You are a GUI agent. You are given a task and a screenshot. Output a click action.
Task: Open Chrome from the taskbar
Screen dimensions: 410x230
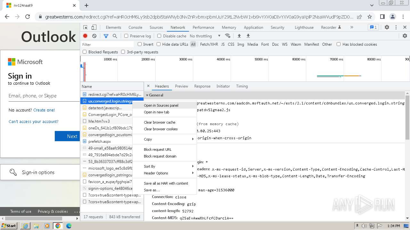[58, 226]
